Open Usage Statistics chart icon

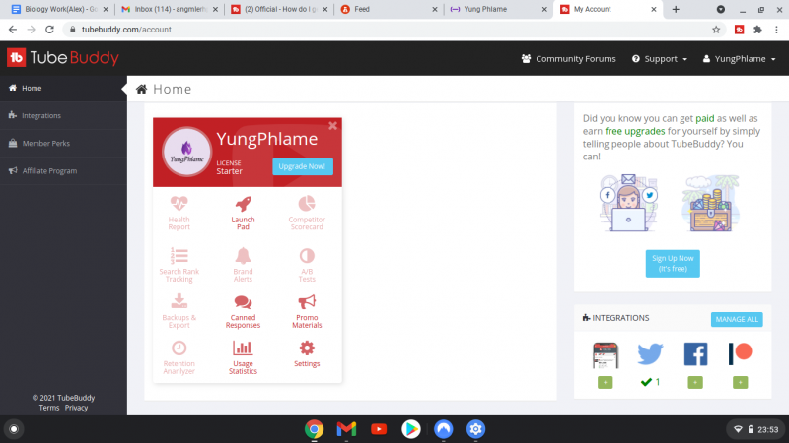(243, 348)
